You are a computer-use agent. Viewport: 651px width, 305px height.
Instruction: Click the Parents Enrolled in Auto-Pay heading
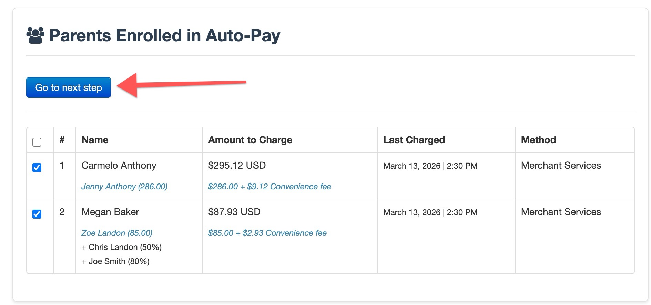point(165,36)
